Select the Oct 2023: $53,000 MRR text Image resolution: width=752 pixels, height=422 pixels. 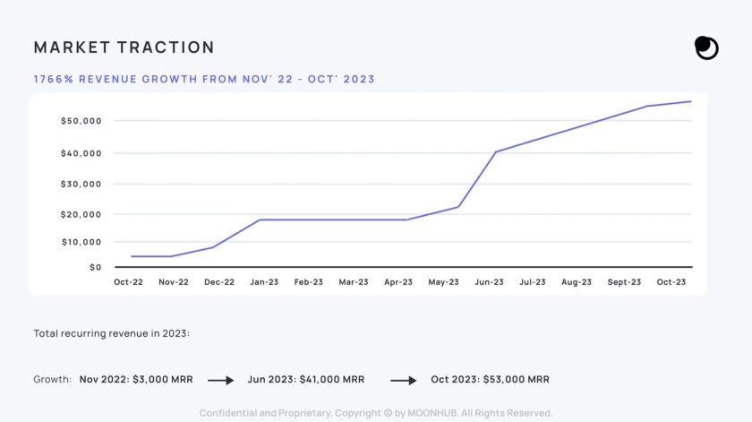pyautogui.click(x=490, y=380)
